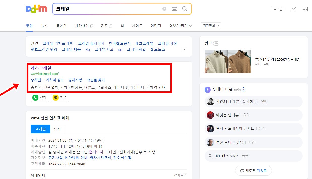Screen dimensions: 312x179
Task: Click the refresh icon in 새로운 키워드
Action: point(242,171)
